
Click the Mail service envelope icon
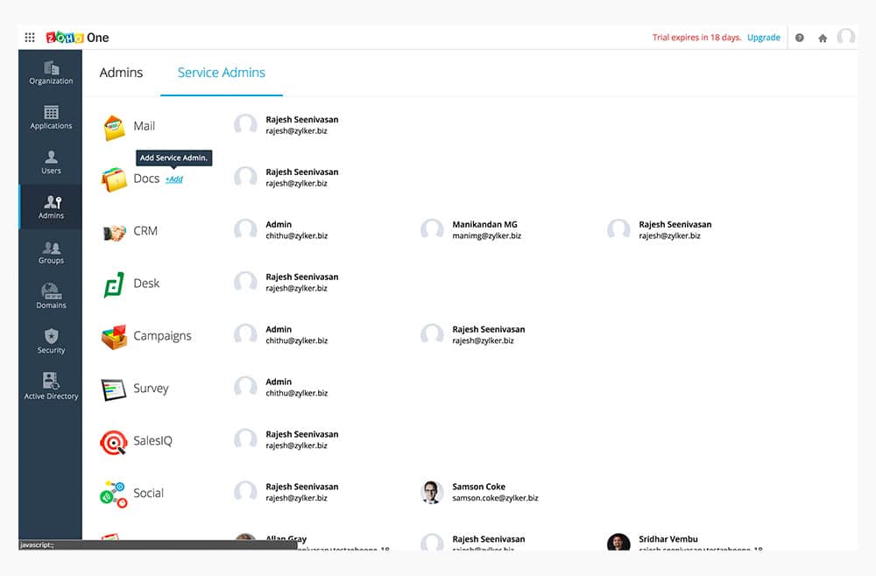[x=114, y=127]
